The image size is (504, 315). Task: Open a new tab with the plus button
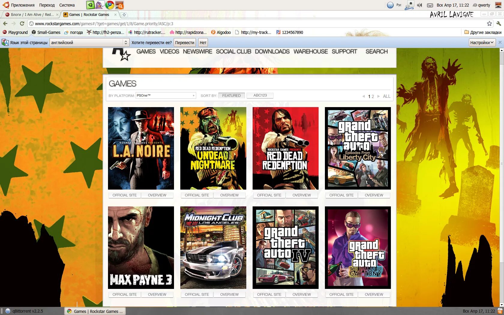coord(124,15)
